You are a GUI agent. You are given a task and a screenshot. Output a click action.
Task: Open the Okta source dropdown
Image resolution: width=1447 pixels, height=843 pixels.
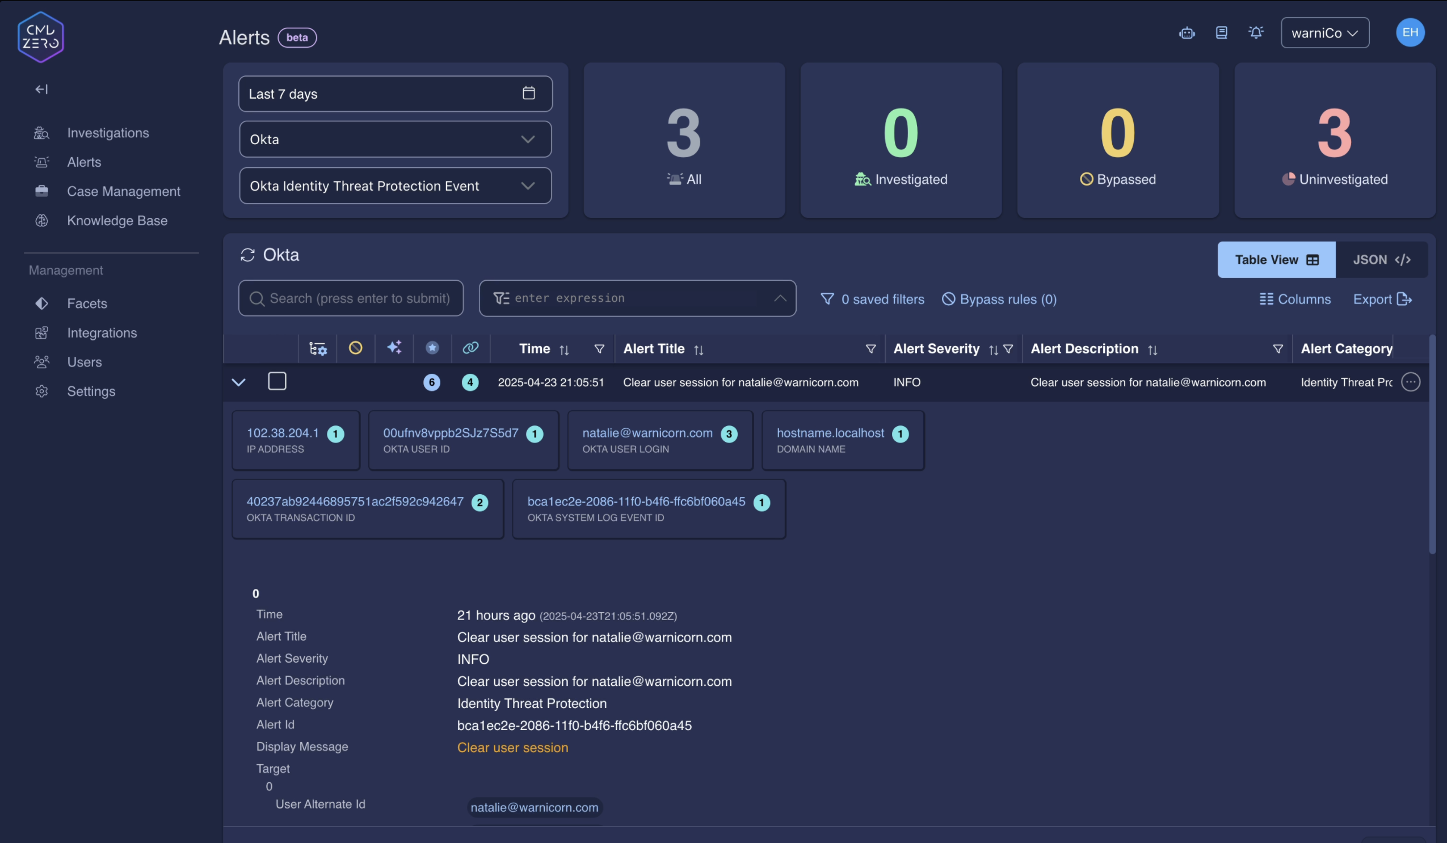point(395,140)
